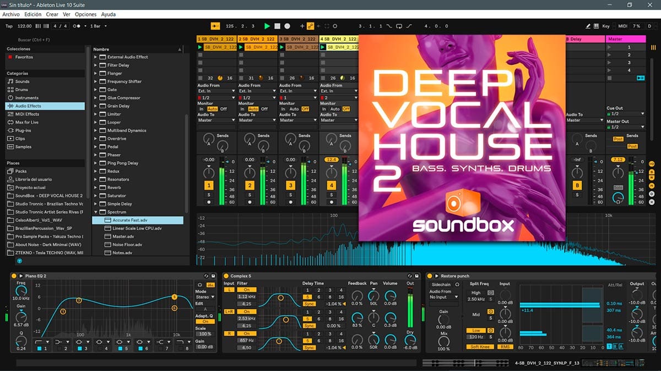Start playback with the green Play button
This screenshot has height=371, width=661.
[267, 26]
